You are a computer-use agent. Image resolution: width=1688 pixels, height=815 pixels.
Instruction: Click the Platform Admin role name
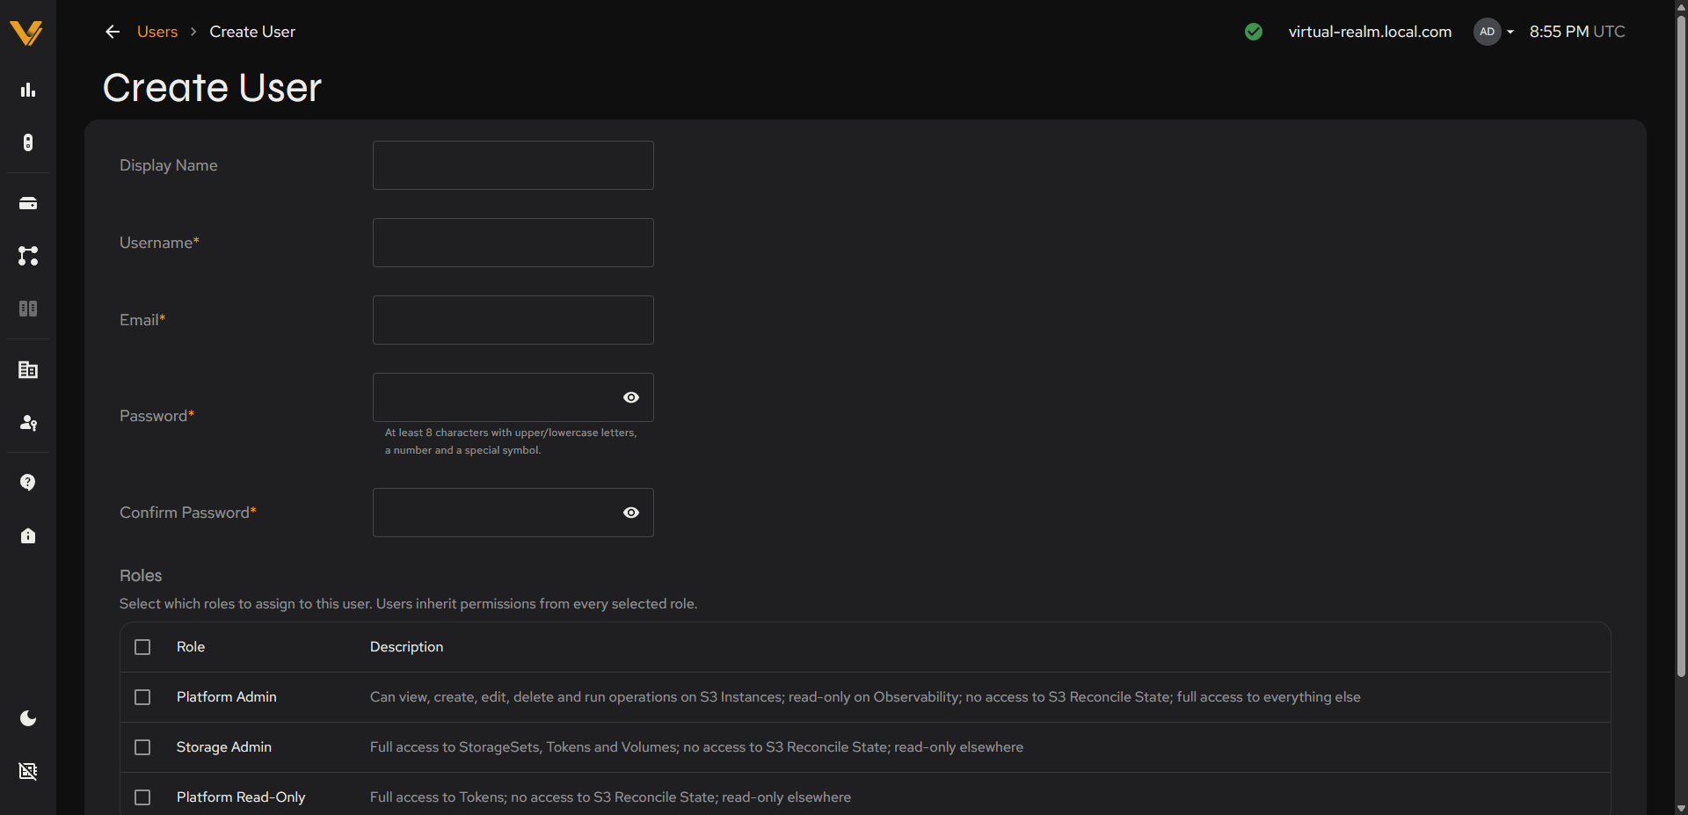[x=227, y=697]
